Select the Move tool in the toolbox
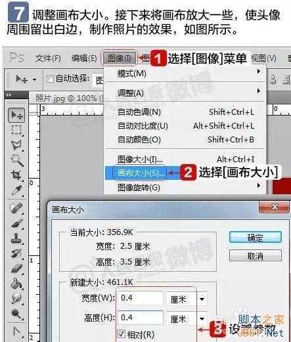Screen dimensions: 291x342 click(16, 115)
